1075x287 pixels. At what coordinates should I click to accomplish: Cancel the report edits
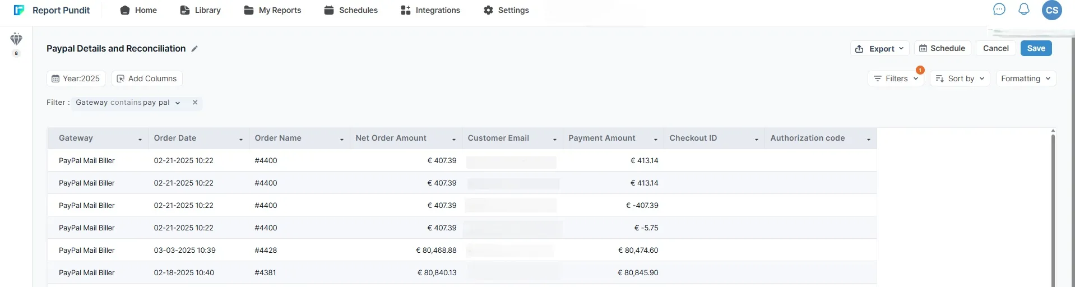coord(995,48)
